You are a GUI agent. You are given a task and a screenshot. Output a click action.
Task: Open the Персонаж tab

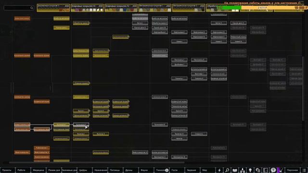292,170
